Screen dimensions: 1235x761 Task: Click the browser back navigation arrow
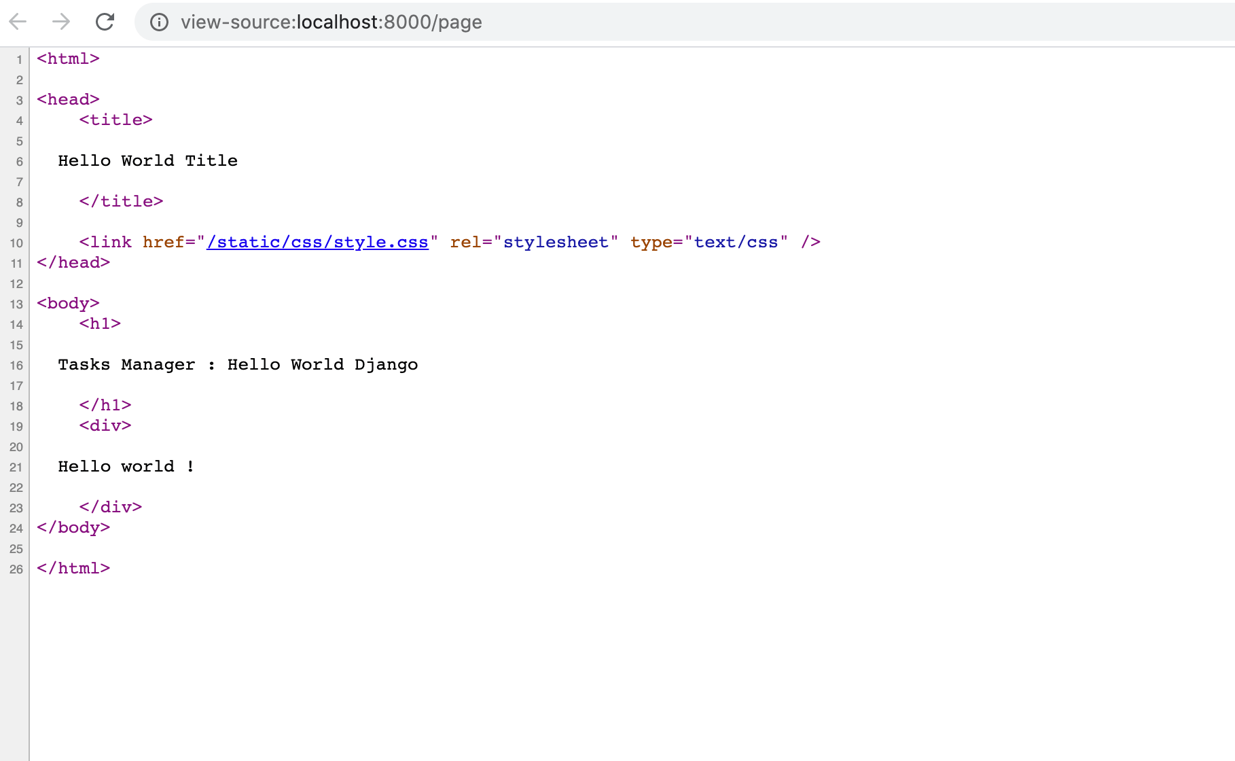pyautogui.click(x=19, y=22)
